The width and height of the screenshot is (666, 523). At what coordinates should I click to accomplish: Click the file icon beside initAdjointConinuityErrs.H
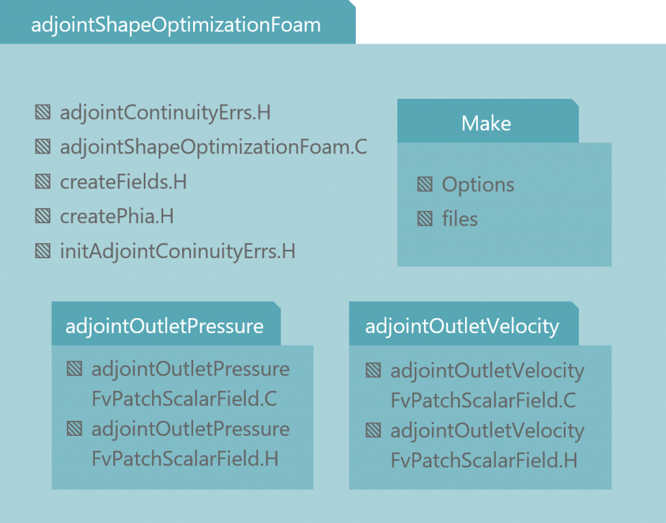coord(43,251)
